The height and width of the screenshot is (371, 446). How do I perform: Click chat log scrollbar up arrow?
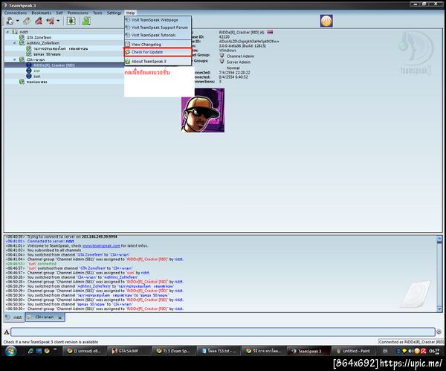(439, 238)
